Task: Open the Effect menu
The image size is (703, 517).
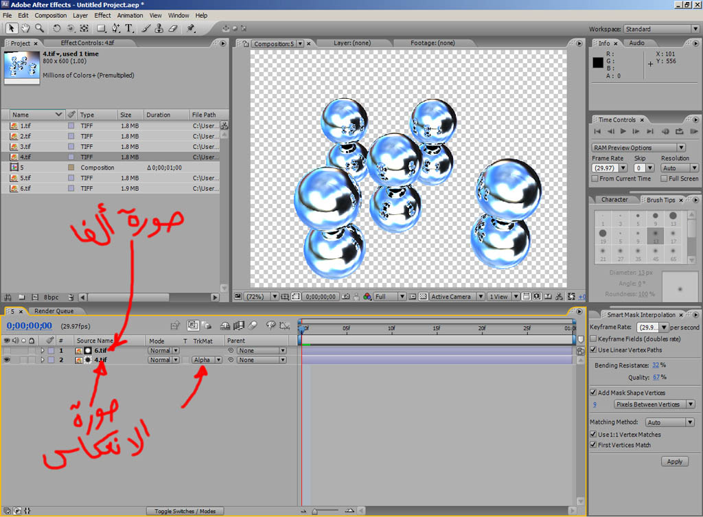Action: (x=102, y=15)
